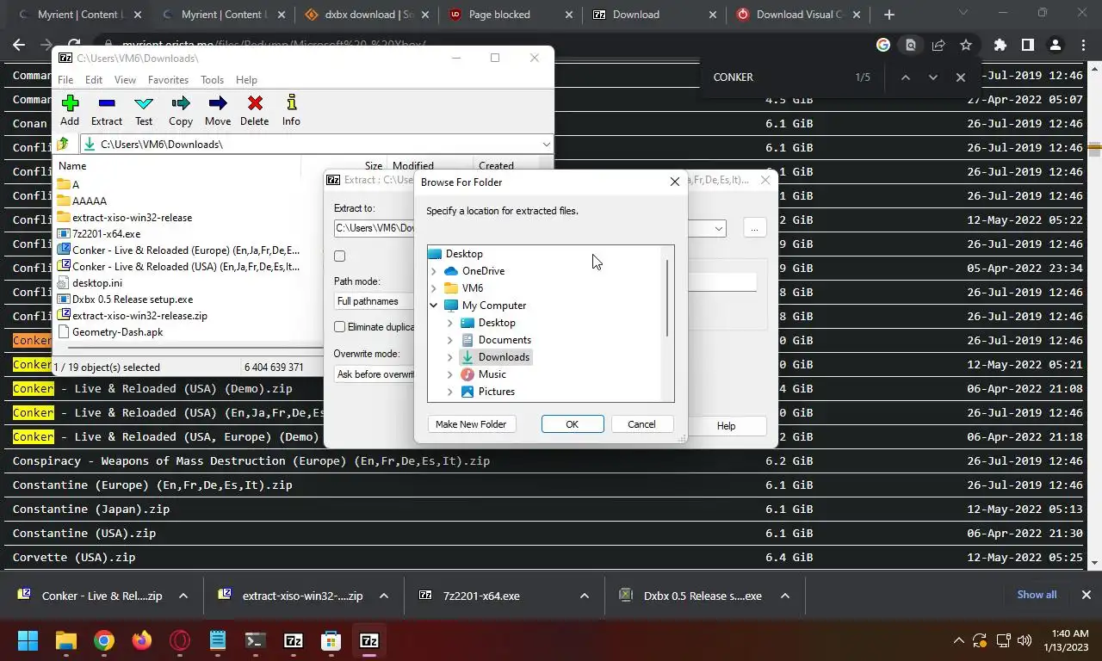Screen dimensions: 1102x661
Task: Go to next find result arrow
Action: (932, 77)
